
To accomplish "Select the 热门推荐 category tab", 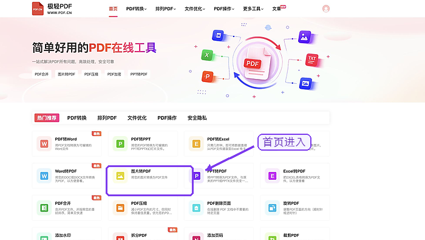I will point(47,118).
